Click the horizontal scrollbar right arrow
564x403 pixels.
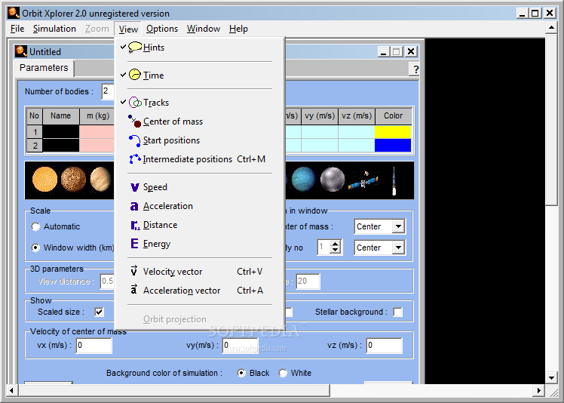pyautogui.click(x=538, y=390)
